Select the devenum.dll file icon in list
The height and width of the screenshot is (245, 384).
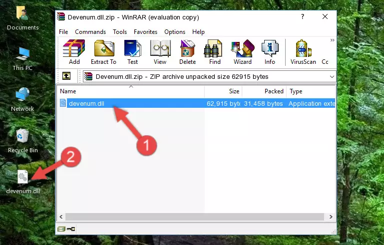[63, 103]
